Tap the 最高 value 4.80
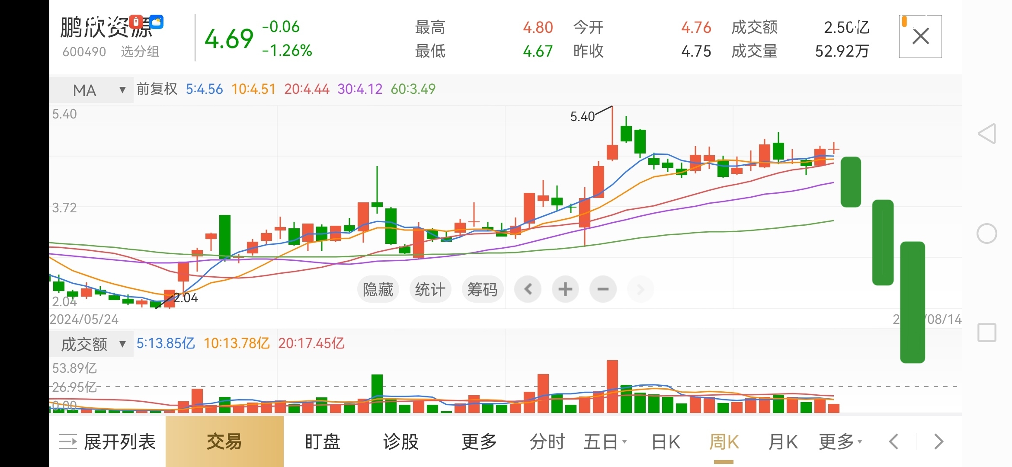Viewport: 1012px width, 467px height. tap(538, 28)
